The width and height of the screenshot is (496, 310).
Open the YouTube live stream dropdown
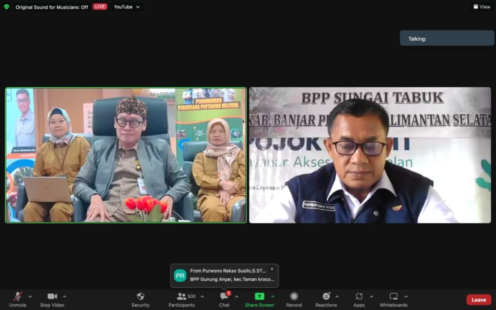(x=127, y=6)
